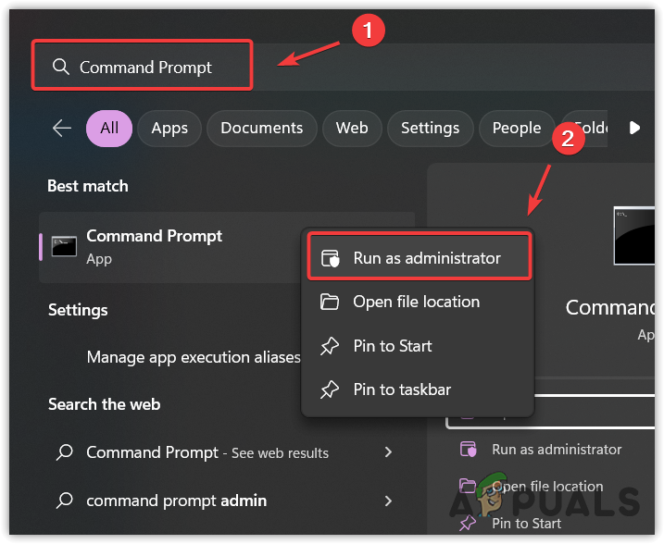Click the shield icon beside Run as administrator
The width and height of the screenshot is (664, 544).
[x=330, y=258]
